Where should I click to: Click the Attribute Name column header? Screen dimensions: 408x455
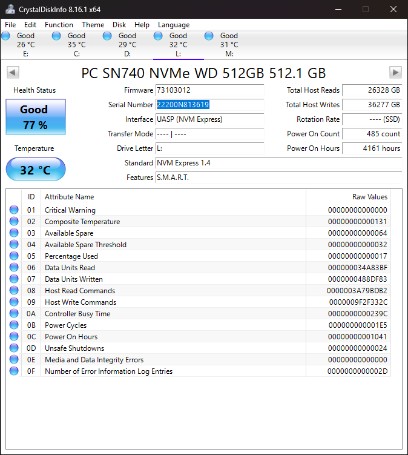coord(173,197)
